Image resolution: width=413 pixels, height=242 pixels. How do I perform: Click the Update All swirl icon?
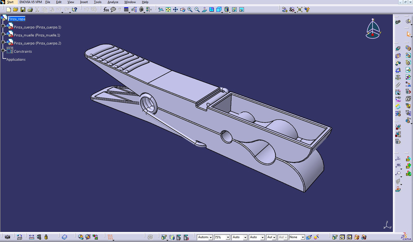click(150, 237)
